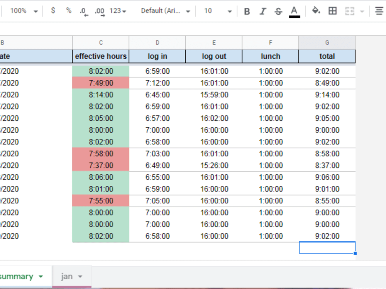The image size is (386, 289).
Task: Toggle bold formatting
Action: pos(247,11)
